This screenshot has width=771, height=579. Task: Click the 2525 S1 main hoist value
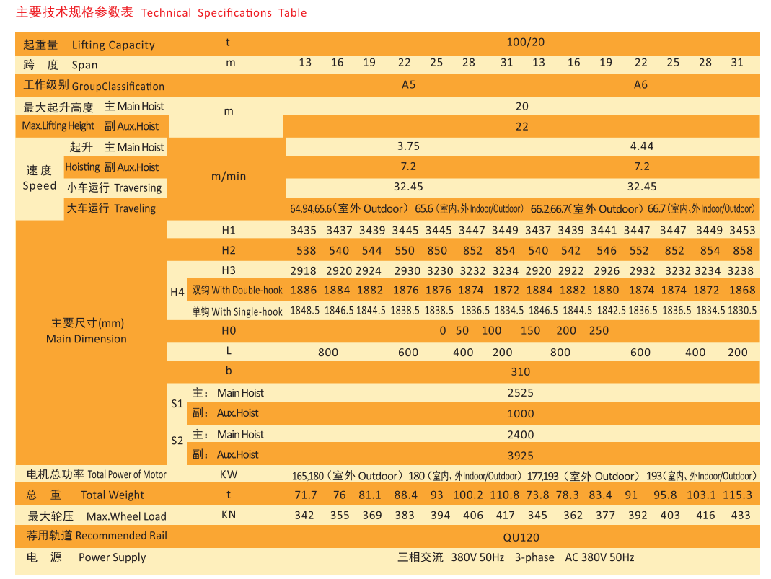pos(520,393)
